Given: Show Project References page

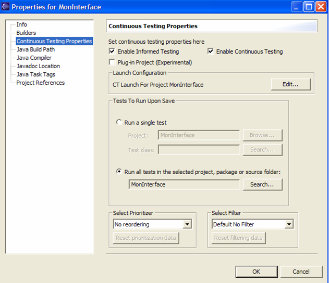Looking at the screenshot, I should [40, 83].
